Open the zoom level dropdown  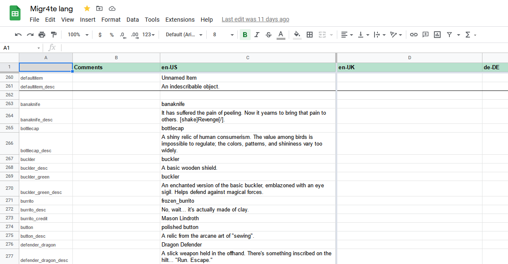78,35
